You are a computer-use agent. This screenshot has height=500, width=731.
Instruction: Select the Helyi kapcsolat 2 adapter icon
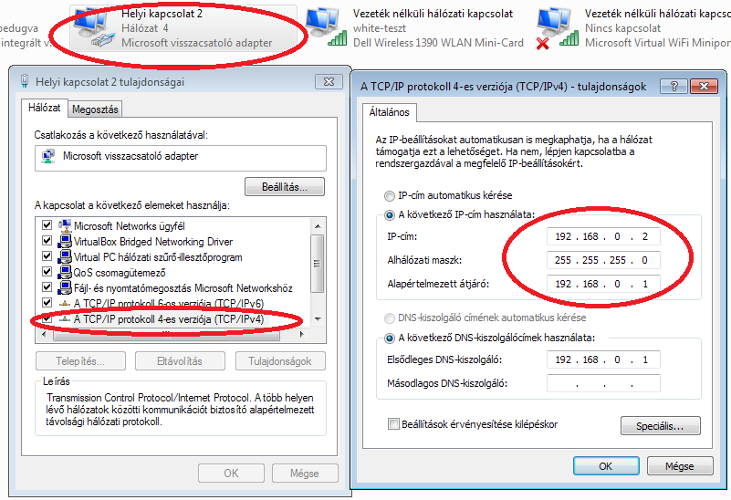[x=94, y=28]
